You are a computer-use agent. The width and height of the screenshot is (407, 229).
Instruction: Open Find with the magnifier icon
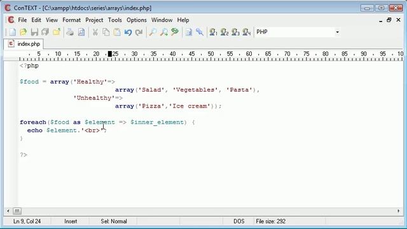(153, 32)
